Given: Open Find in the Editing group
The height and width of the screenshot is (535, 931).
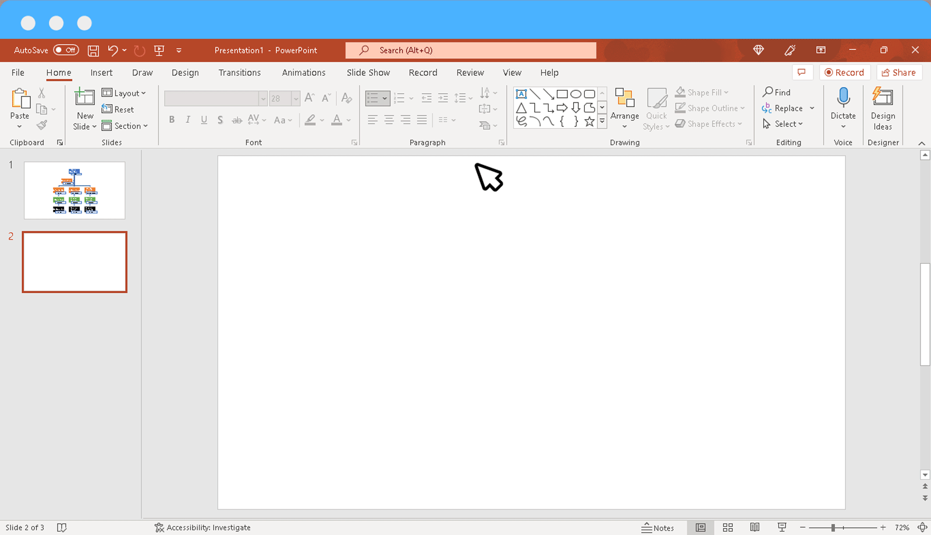Looking at the screenshot, I should click(777, 92).
